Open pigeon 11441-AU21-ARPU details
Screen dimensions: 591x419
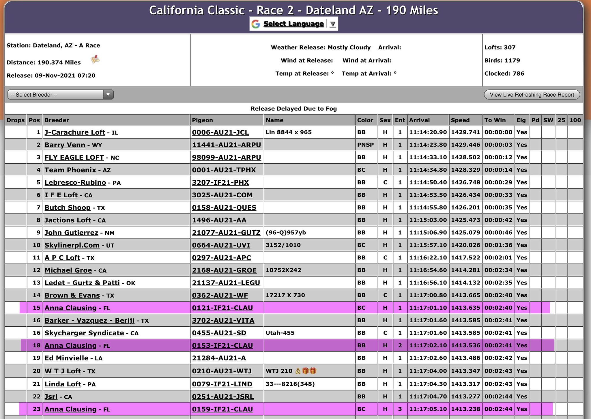[227, 145]
